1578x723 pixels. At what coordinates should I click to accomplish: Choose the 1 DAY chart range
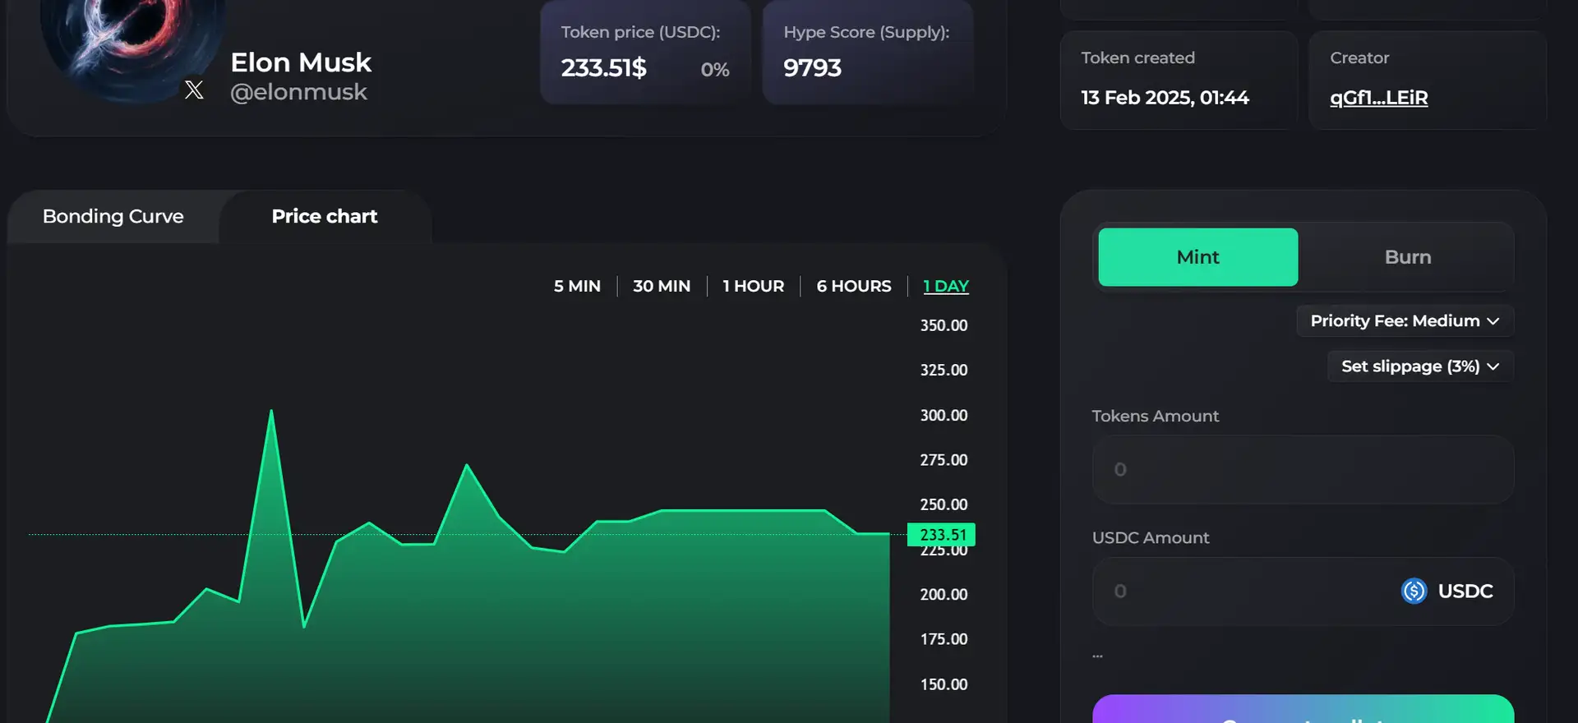pyautogui.click(x=945, y=286)
